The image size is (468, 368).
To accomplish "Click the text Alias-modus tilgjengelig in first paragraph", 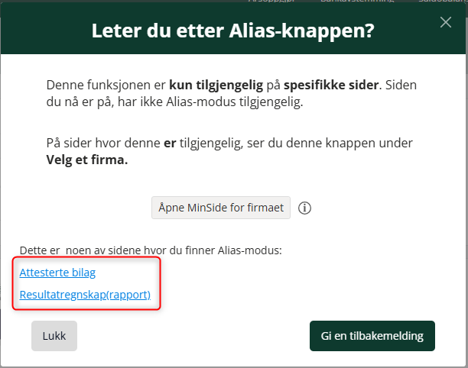I will tap(235, 102).
